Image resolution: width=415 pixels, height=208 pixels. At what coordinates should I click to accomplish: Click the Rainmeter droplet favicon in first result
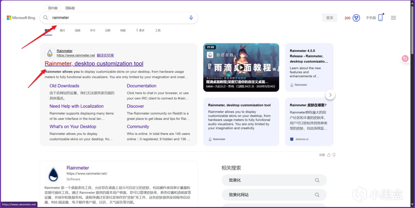coord(50,53)
